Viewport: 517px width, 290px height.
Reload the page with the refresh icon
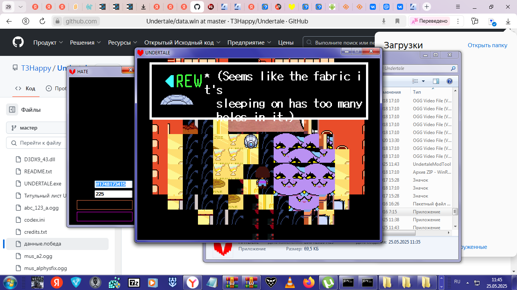[x=42, y=21]
